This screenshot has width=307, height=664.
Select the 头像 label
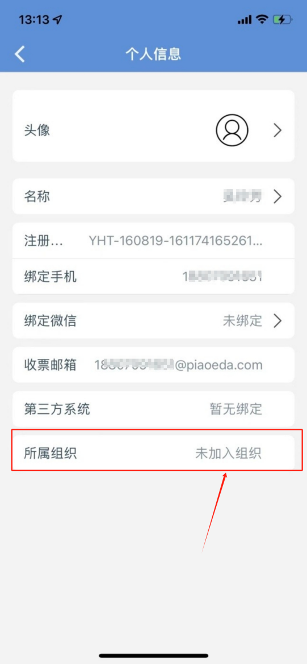(x=37, y=130)
